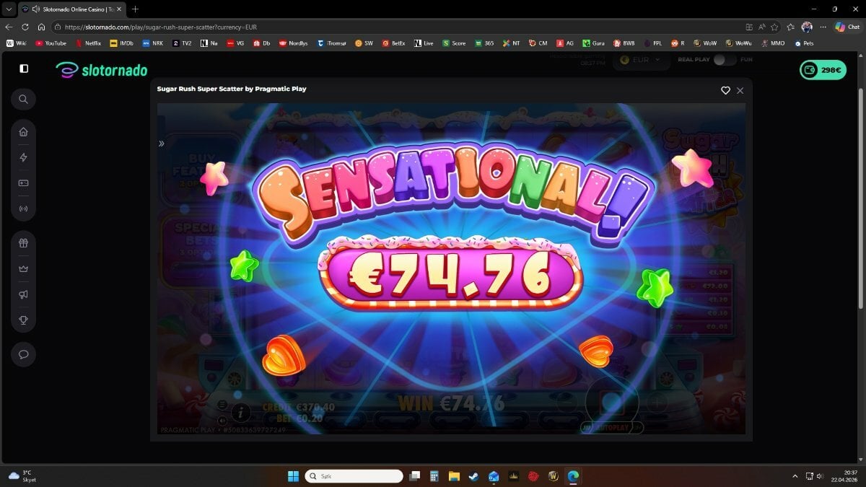Open the gift box promotions icon

pos(24,243)
